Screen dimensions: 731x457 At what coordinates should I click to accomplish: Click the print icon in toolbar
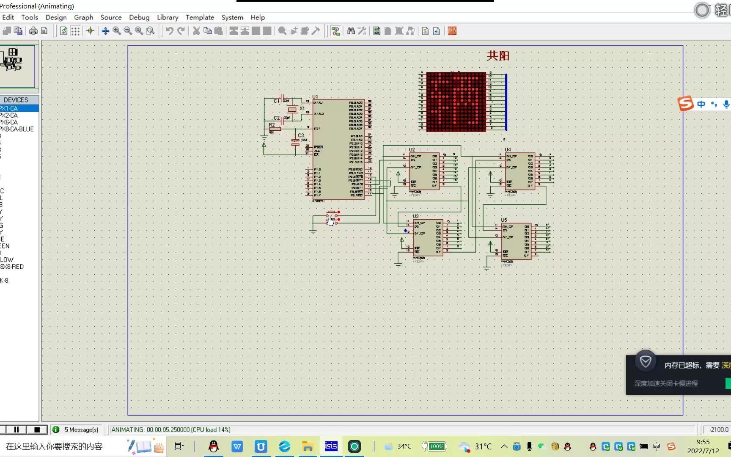(33, 31)
